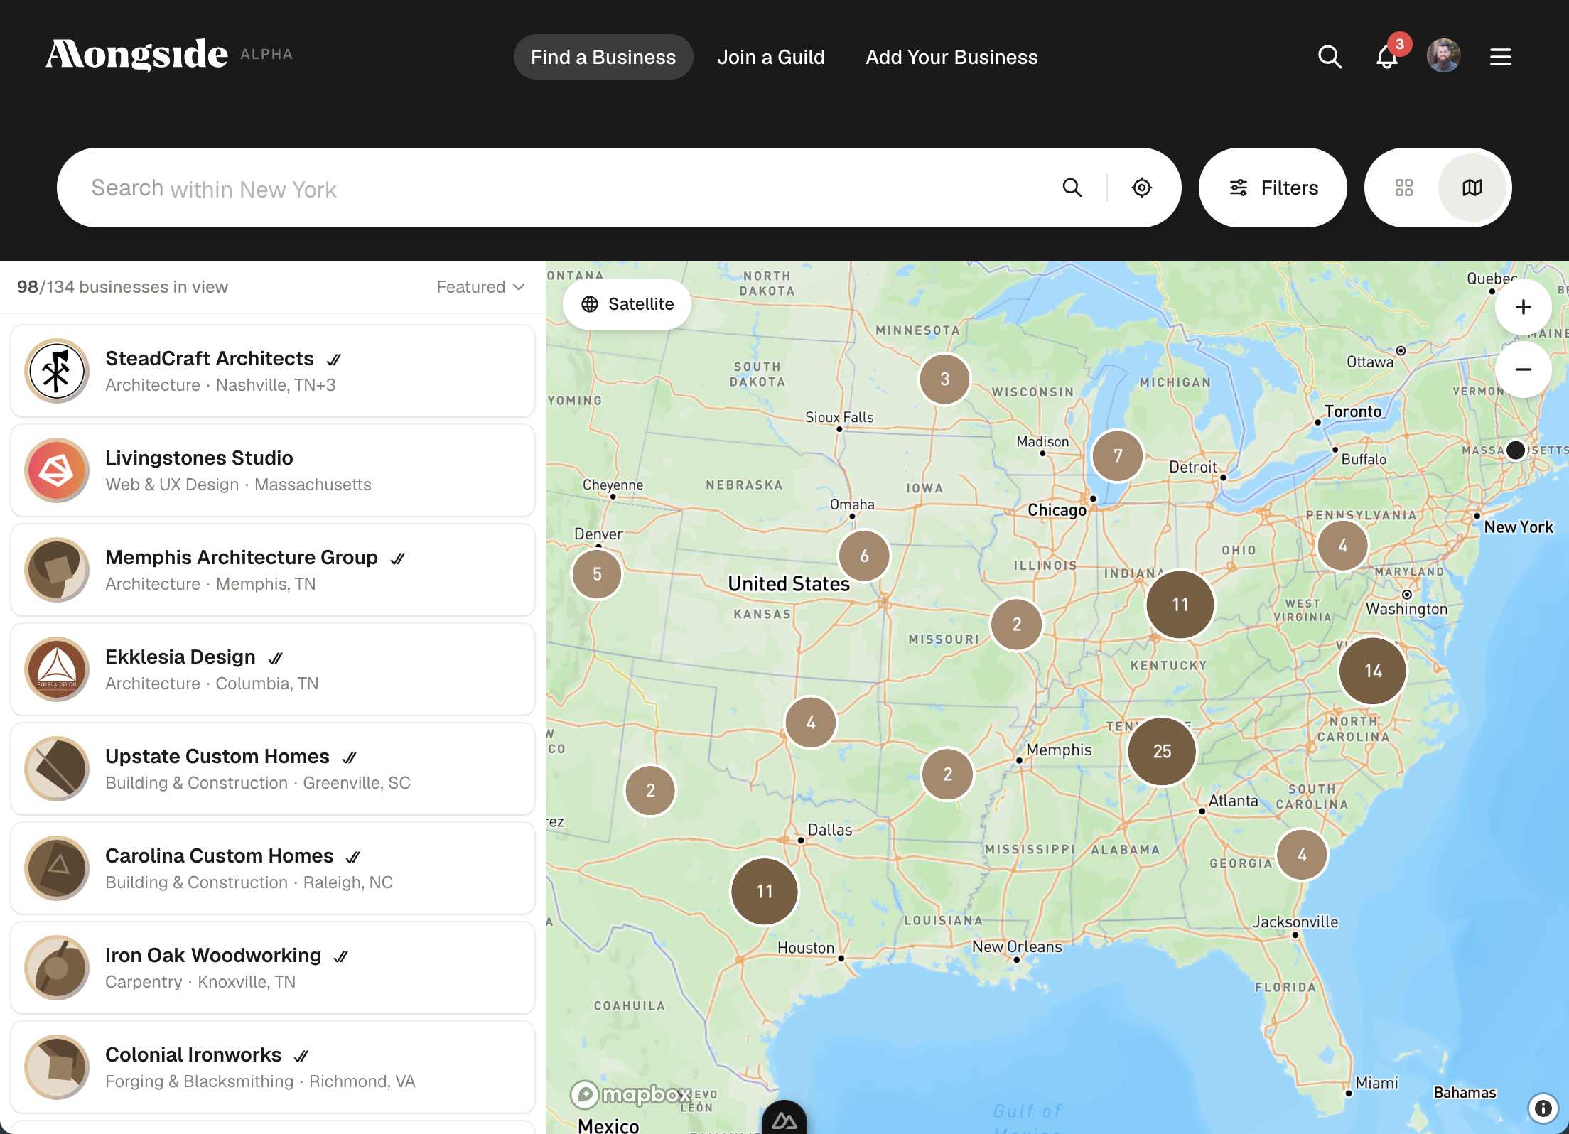The image size is (1569, 1134).
Task: Click the search bar magnifier icon
Action: (x=1072, y=188)
